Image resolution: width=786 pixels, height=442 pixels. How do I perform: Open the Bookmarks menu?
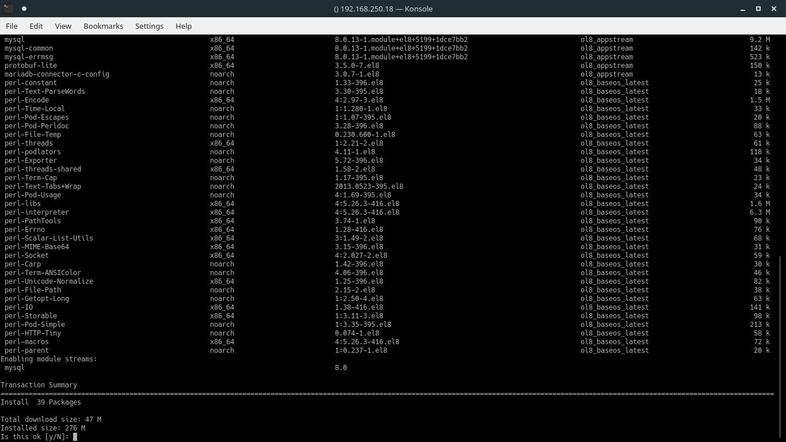pyautogui.click(x=103, y=26)
